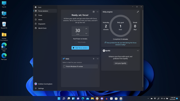Image resolution: width=180 pixels, height=101 pixels.
Task: Select the Finish Windows 11 review task circle
Action: [x=64, y=66]
